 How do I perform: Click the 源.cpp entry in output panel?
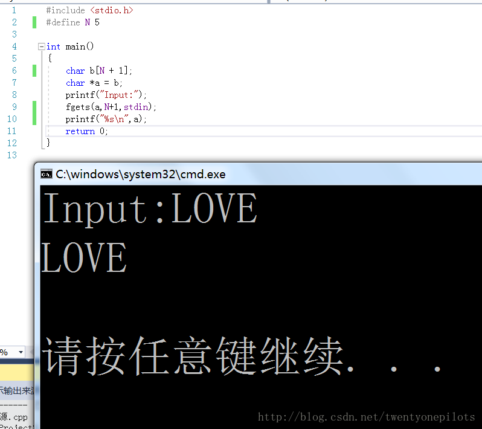click(14, 417)
